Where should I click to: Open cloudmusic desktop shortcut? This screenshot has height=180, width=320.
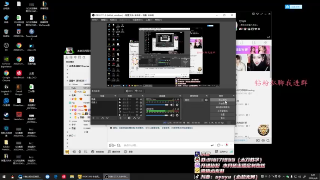[x=19, y=74]
